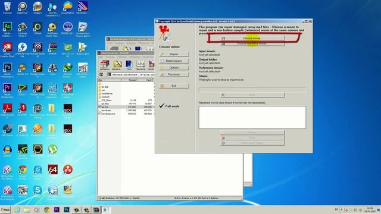This screenshot has width=381, height=214.
Task: Click the Preview button under clips list
Action: point(252,133)
